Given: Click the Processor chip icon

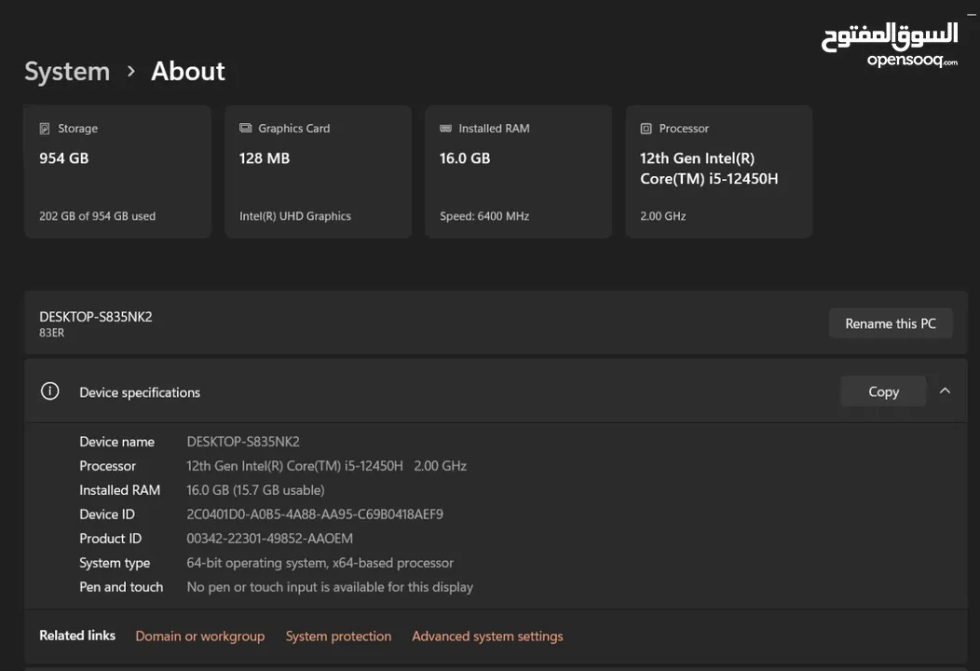Looking at the screenshot, I should pos(647,129).
